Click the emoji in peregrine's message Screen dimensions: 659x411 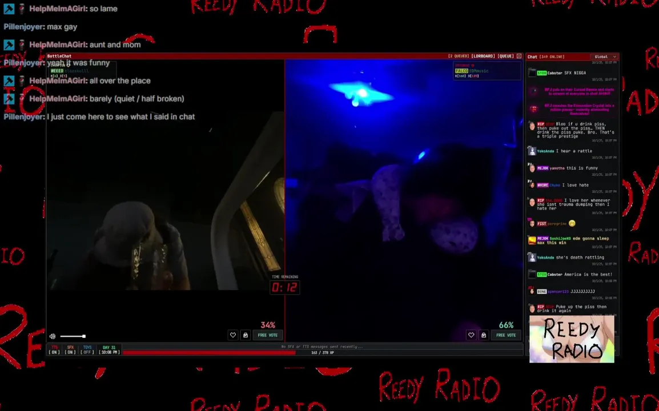point(572,224)
